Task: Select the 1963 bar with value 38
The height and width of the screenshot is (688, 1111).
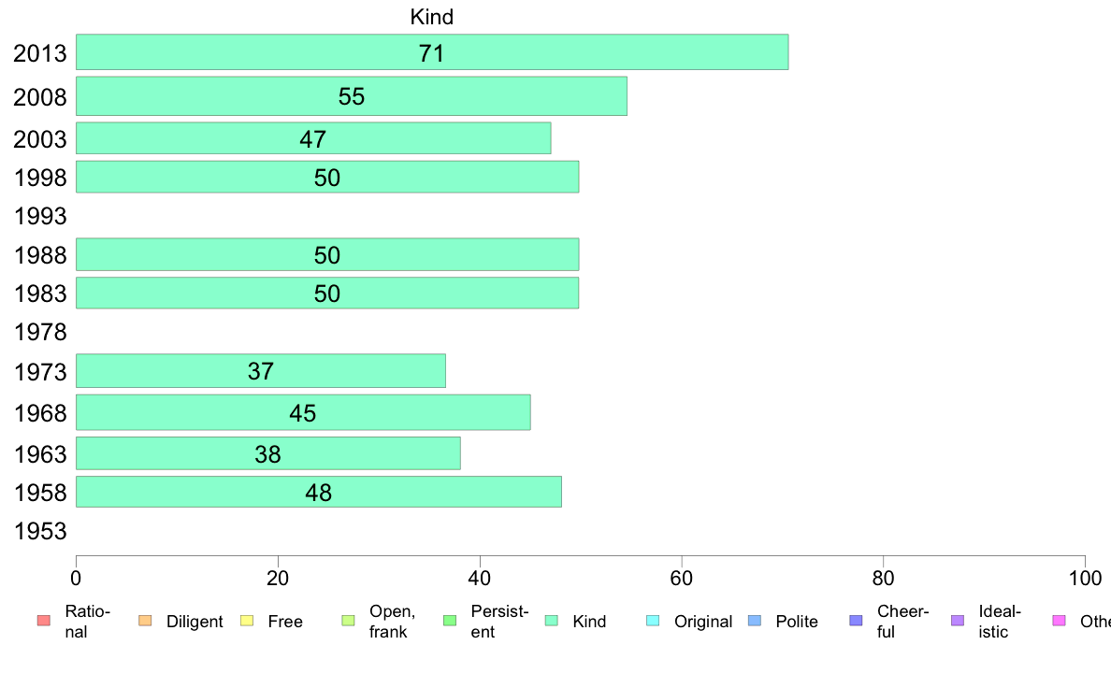Action: click(x=267, y=453)
